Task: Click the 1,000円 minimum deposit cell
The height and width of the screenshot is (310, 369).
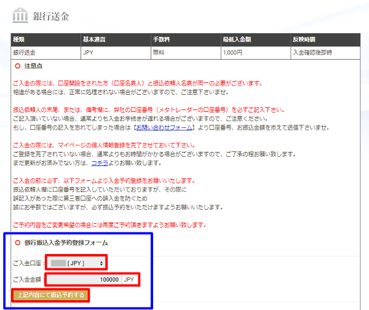Action: click(256, 53)
